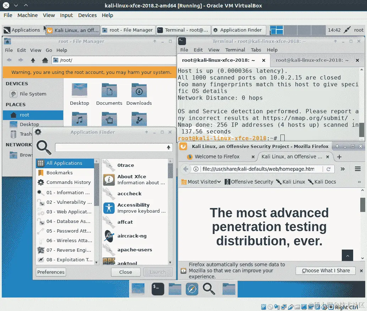Image resolution: width=367 pixels, height=311 pixels.
Task: Click Preferences in Application Finder
Action: [x=51, y=272]
